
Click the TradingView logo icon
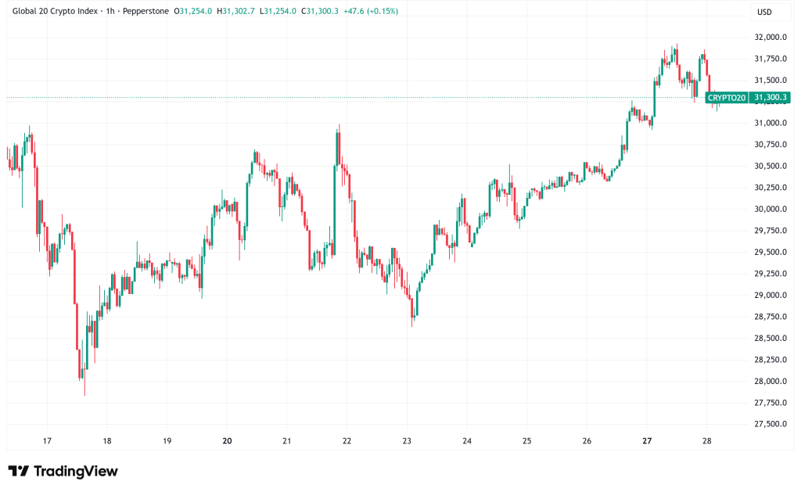(19, 471)
